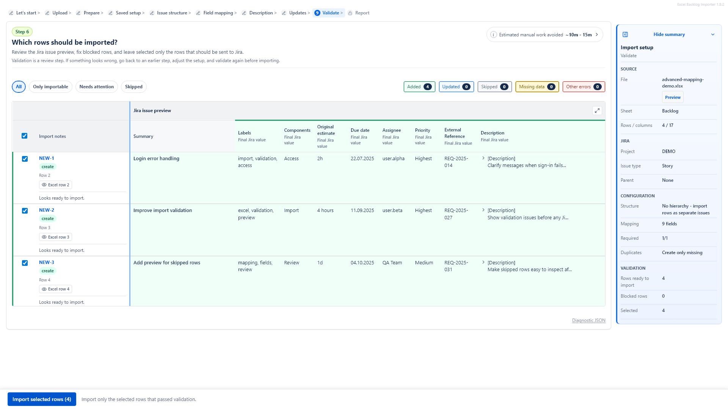Image resolution: width=728 pixels, height=409 pixels.
Task: Click the Updated count badge
Action: tap(456, 87)
